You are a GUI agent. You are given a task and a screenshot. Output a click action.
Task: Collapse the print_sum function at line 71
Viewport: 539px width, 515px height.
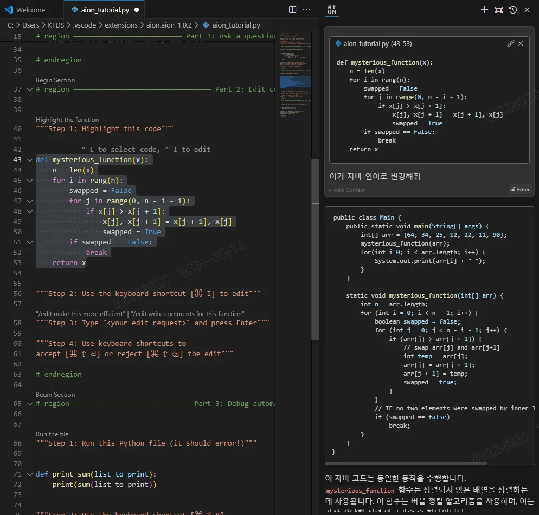[x=29, y=474]
